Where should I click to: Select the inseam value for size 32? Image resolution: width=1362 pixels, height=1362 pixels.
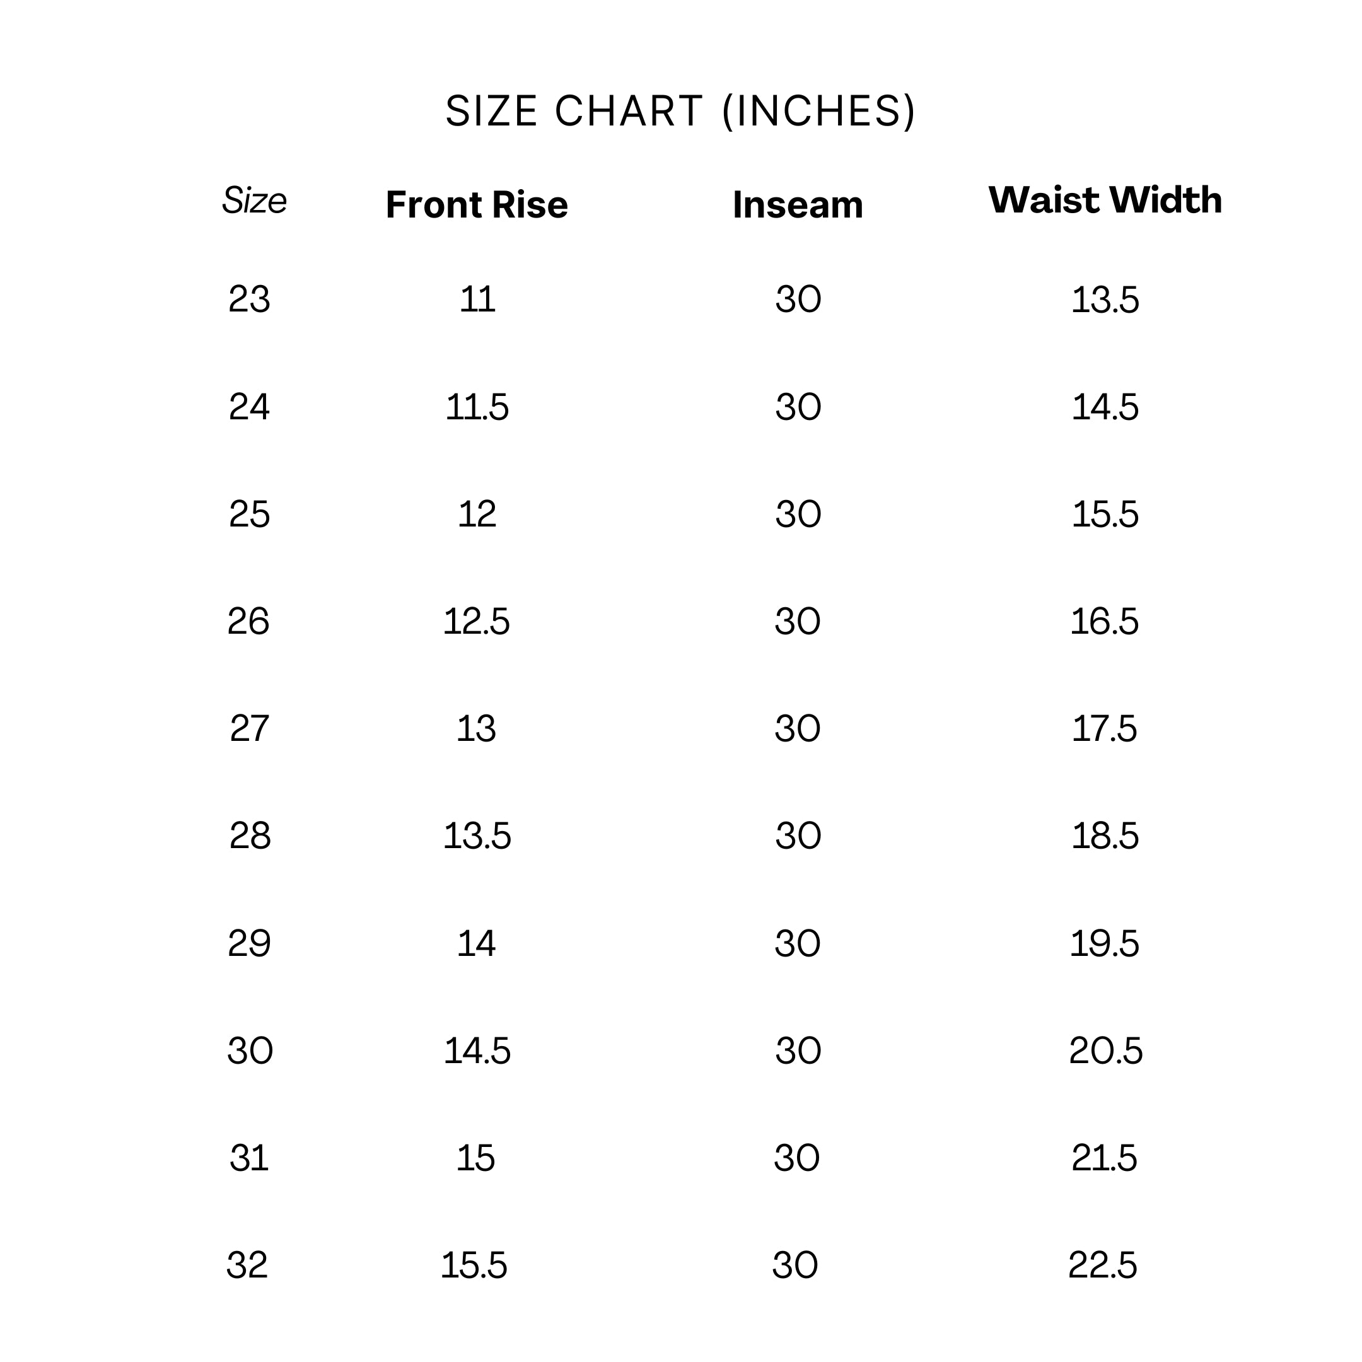pyautogui.click(x=795, y=1266)
